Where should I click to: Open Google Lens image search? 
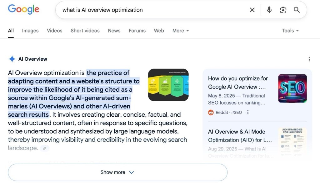pyautogui.click(x=283, y=10)
